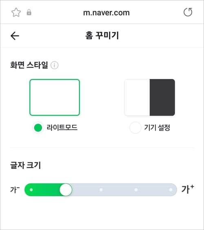Open the 화면 스타일 info icon

54,65
